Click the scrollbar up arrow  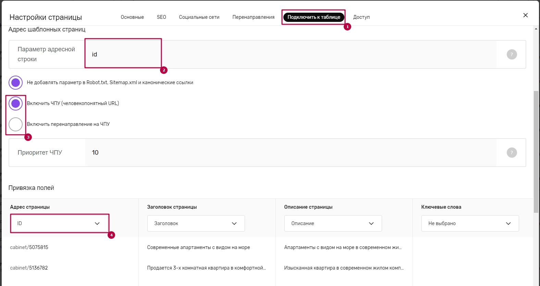tap(536, 29)
